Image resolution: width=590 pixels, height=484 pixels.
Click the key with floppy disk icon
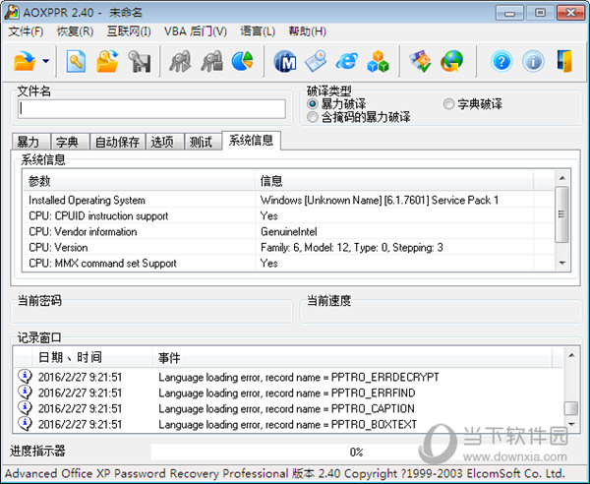(x=139, y=61)
